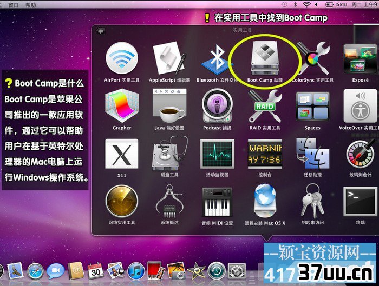The width and height of the screenshot is (379, 286).
Task: Open Time Machine from the Dock
Action: click(x=217, y=271)
